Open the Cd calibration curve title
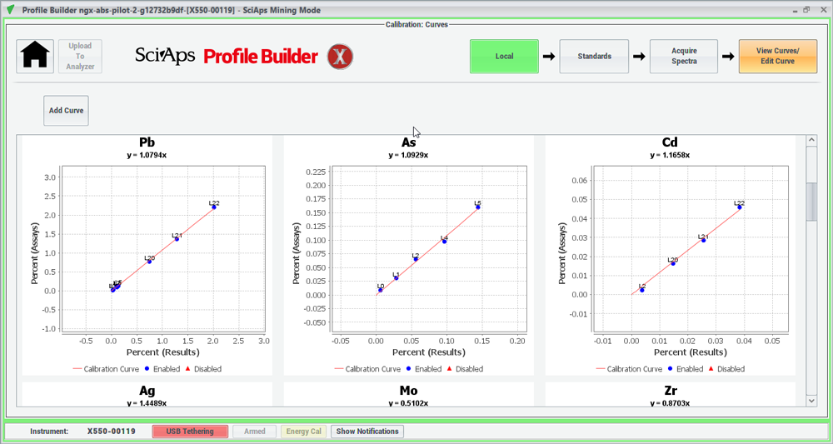Viewport: 833px width, 444px height. (x=670, y=142)
